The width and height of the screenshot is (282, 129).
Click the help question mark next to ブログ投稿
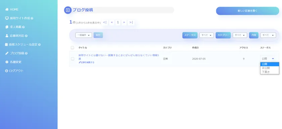coord(26,53)
